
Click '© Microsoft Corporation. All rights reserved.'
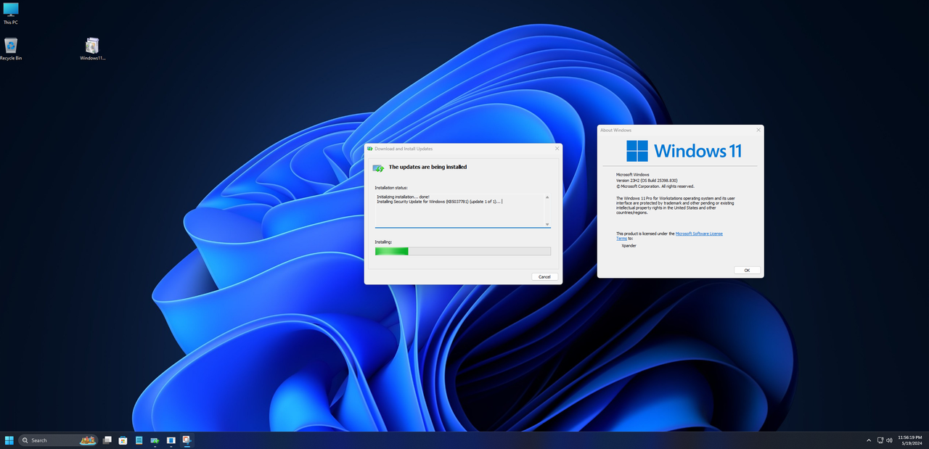(655, 186)
